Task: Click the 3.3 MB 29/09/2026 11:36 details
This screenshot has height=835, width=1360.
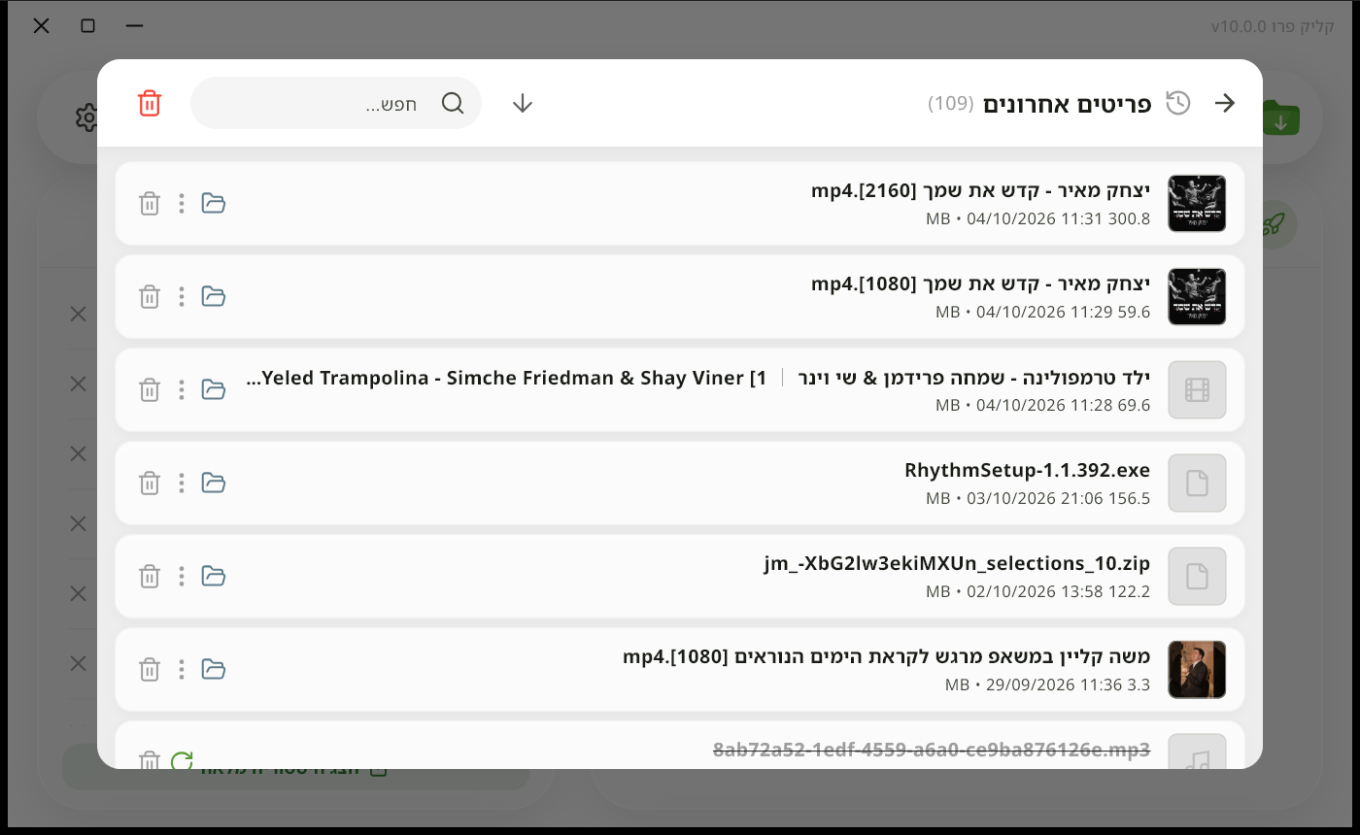Action: pyautogui.click(x=1047, y=685)
